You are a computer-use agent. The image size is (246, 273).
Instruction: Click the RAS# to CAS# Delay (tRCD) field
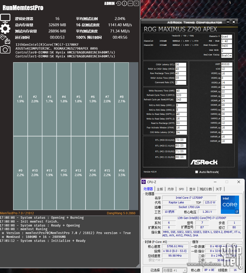coord(181,69)
